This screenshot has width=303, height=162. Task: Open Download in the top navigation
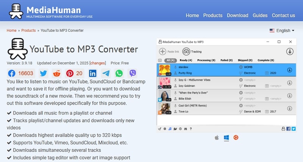(x=237, y=15)
